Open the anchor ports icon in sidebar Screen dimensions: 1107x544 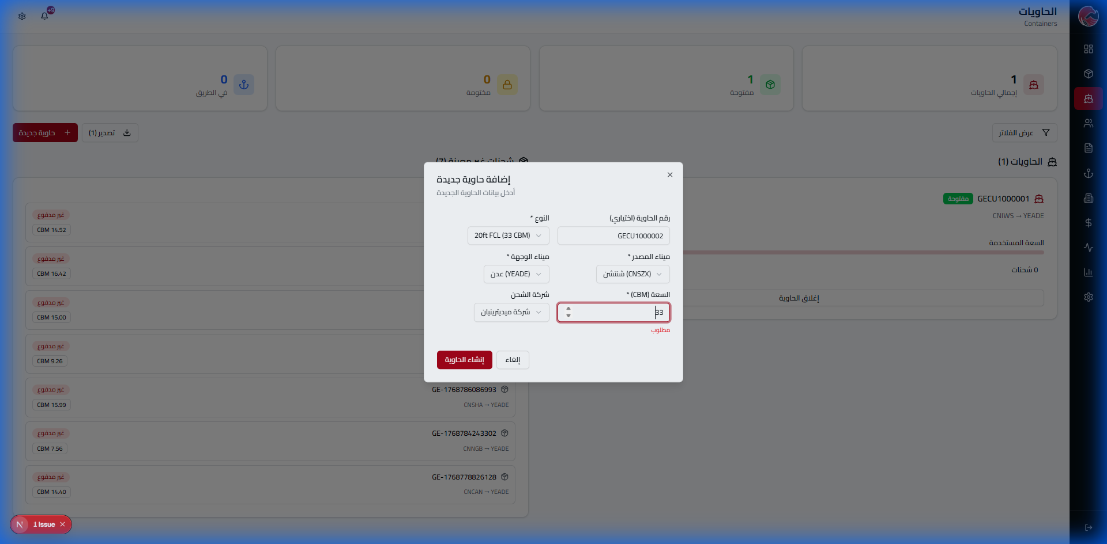click(x=1088, y=173)
